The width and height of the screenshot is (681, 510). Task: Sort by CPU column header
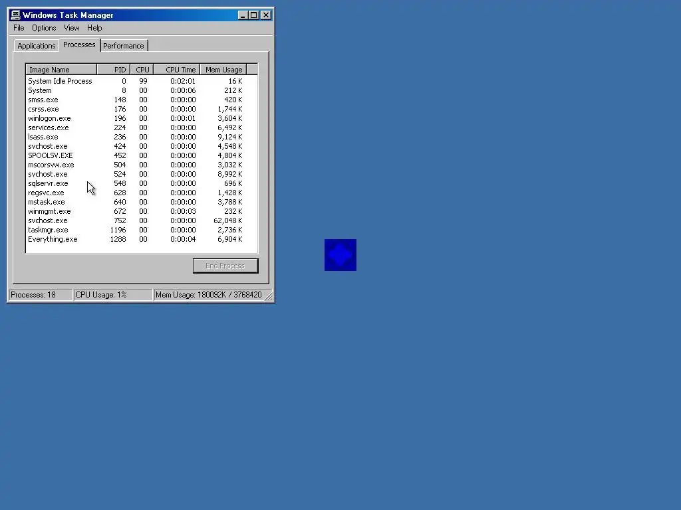(x=142, y=70)
